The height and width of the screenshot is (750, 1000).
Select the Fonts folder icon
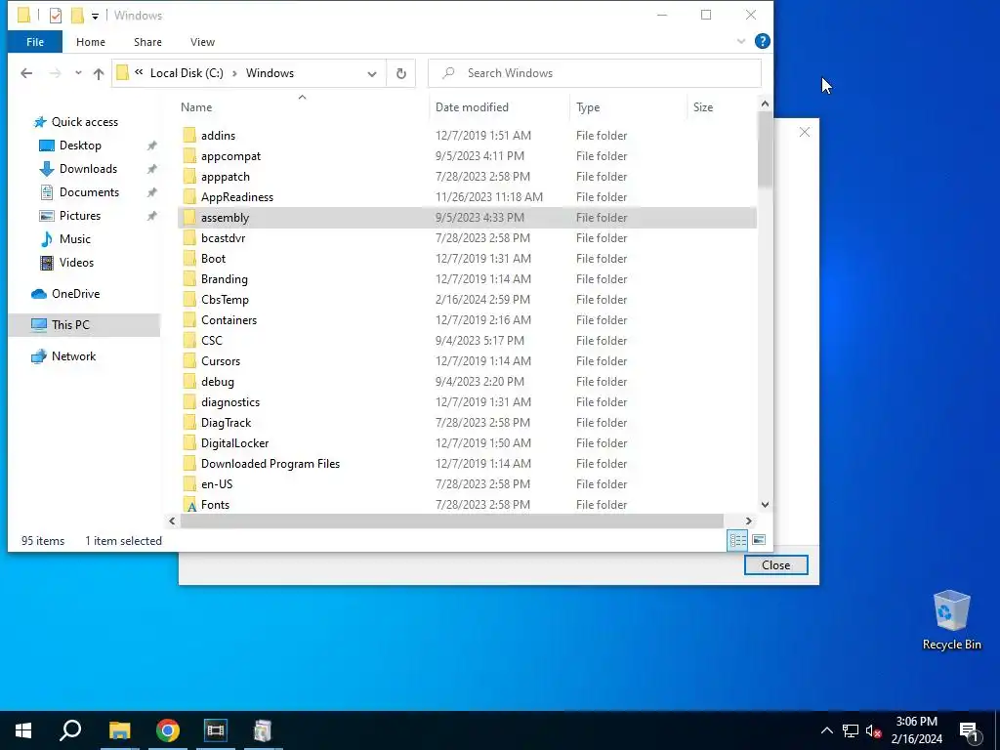tap(189, 505)
